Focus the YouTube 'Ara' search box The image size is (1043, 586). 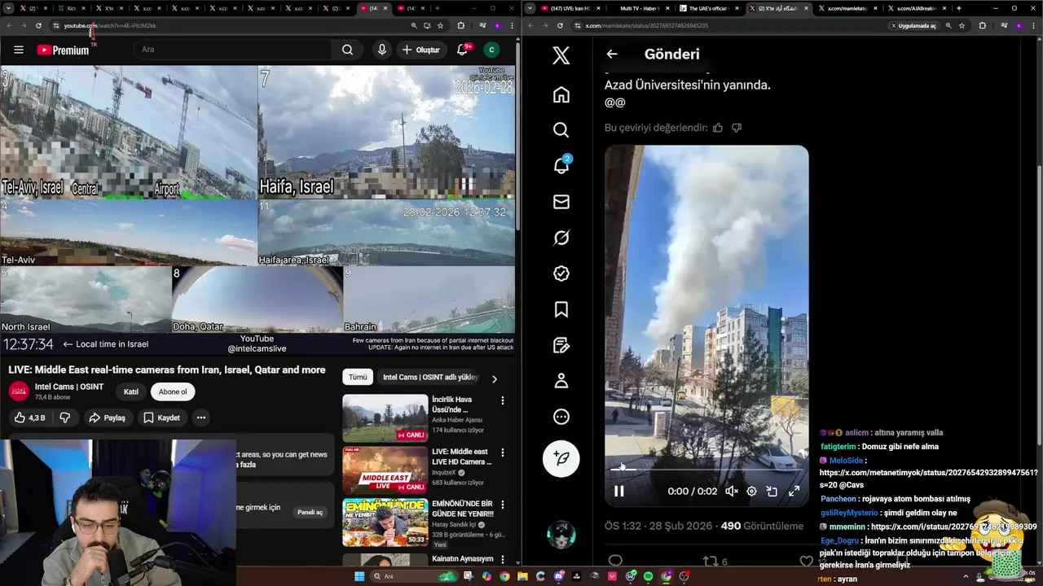(232, 50)
